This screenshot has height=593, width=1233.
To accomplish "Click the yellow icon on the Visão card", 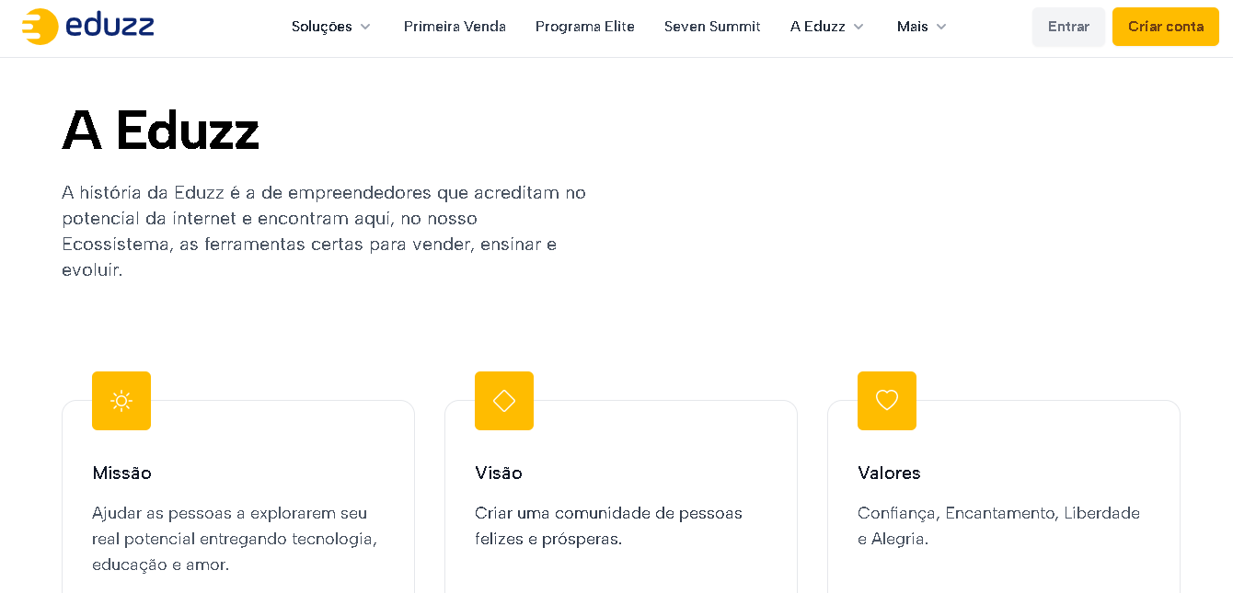I will pyautogui.click(x=503, y=401).
